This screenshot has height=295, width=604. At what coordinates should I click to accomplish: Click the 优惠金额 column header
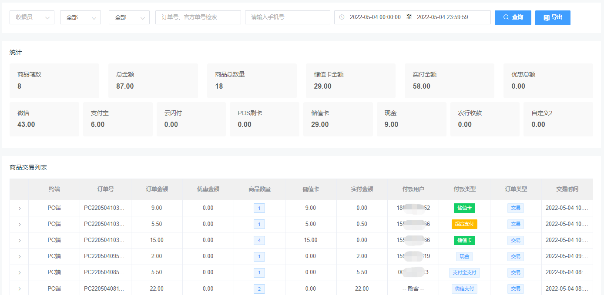click(208, 189)
